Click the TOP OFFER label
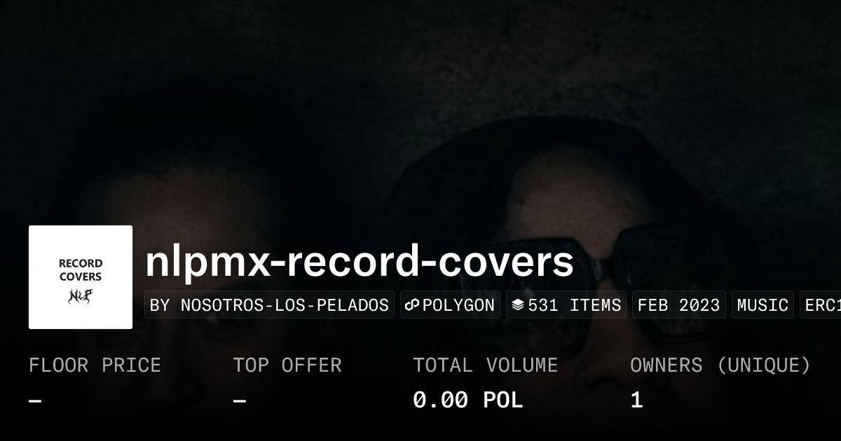 click(287, 365)
